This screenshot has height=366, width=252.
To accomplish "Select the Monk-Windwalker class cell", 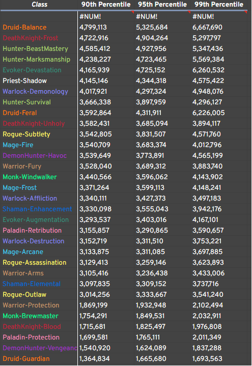I will point(39,177).
